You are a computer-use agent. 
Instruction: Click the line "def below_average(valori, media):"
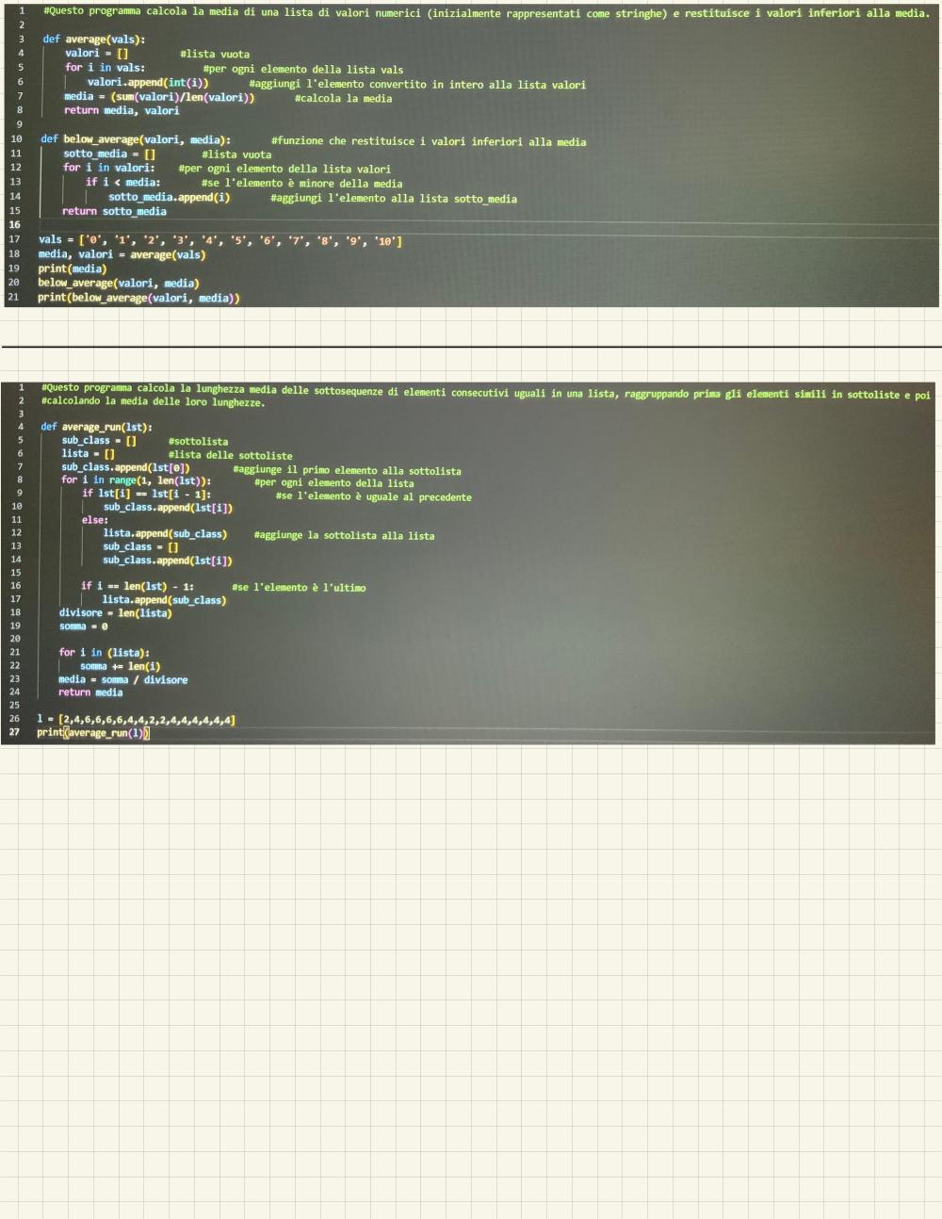point(136,139)
